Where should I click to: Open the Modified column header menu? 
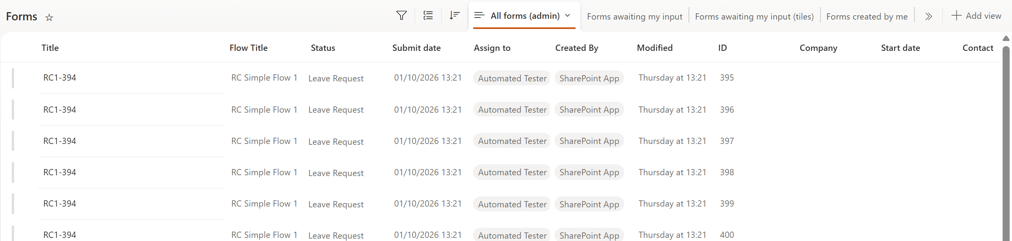pyautogui.click(x=655, y=48)
